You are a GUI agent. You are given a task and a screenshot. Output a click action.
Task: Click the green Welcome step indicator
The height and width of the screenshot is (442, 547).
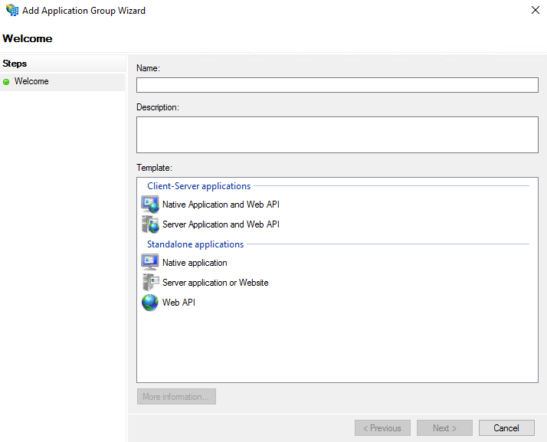click(6, 82)
